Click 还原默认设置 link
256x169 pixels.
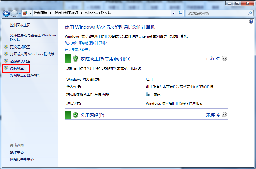point(20,61)
